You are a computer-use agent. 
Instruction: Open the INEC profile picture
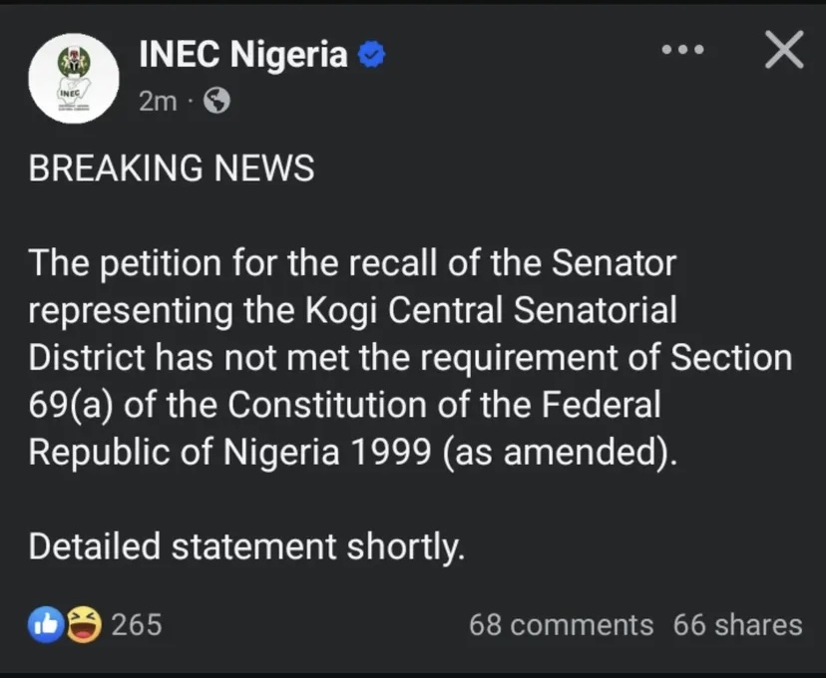[73, 78]
